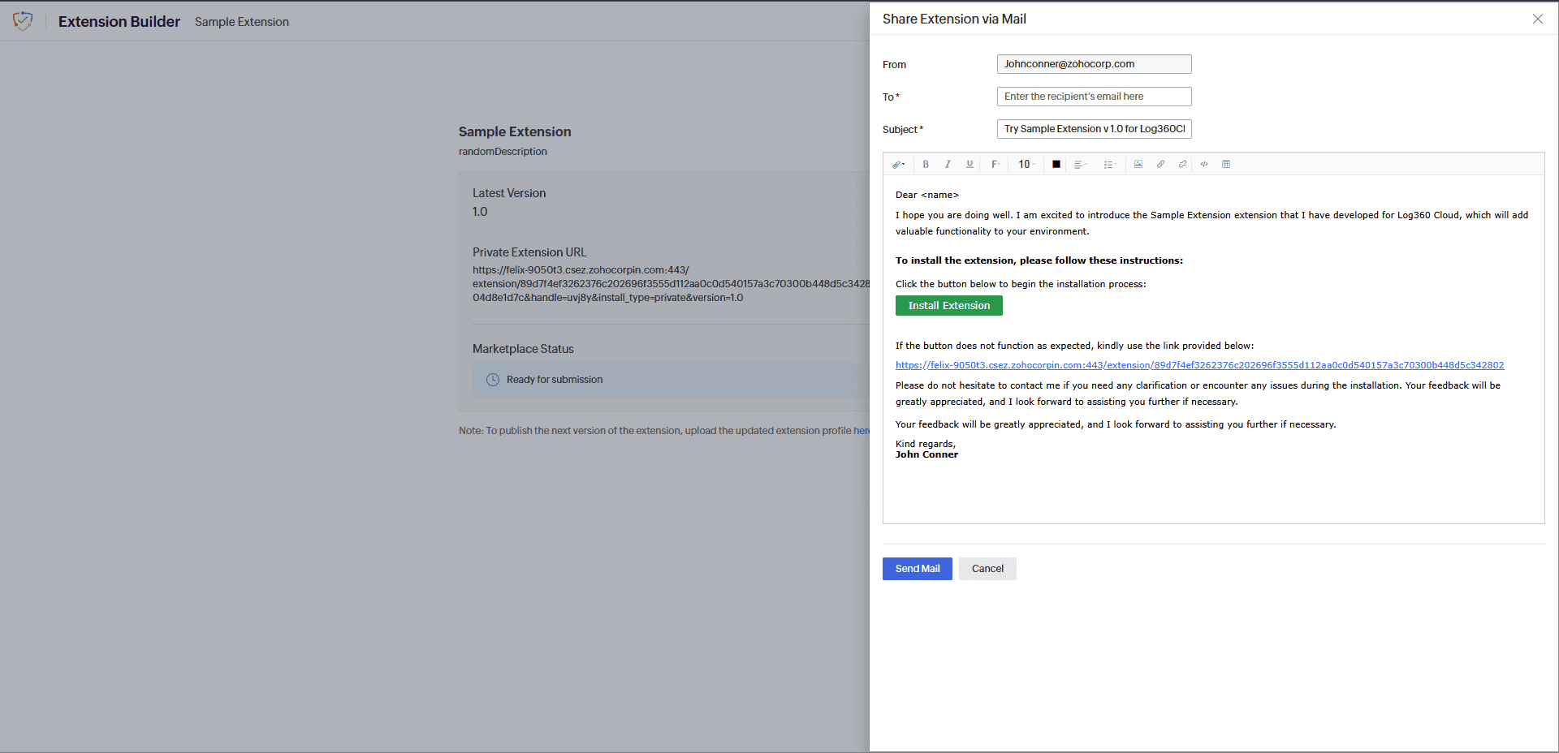
Task: Toggle bold formatting in the editor
Action: tap(926, 164)
